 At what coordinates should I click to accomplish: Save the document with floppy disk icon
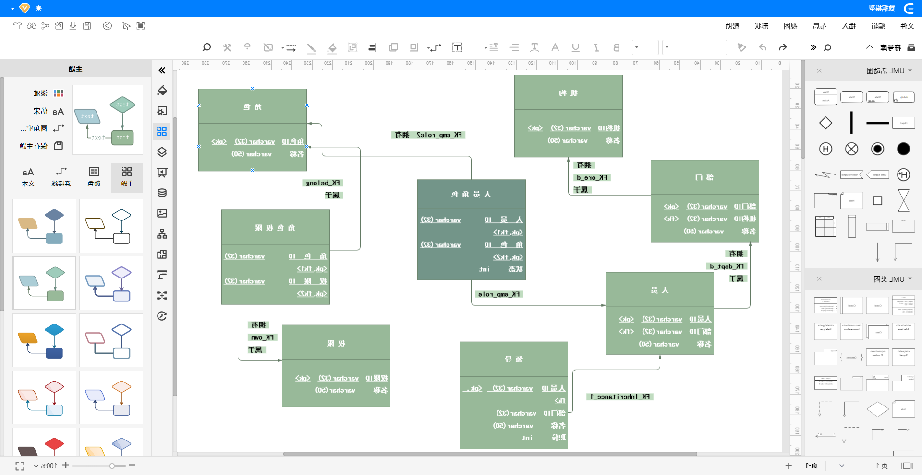pos(87,26)
